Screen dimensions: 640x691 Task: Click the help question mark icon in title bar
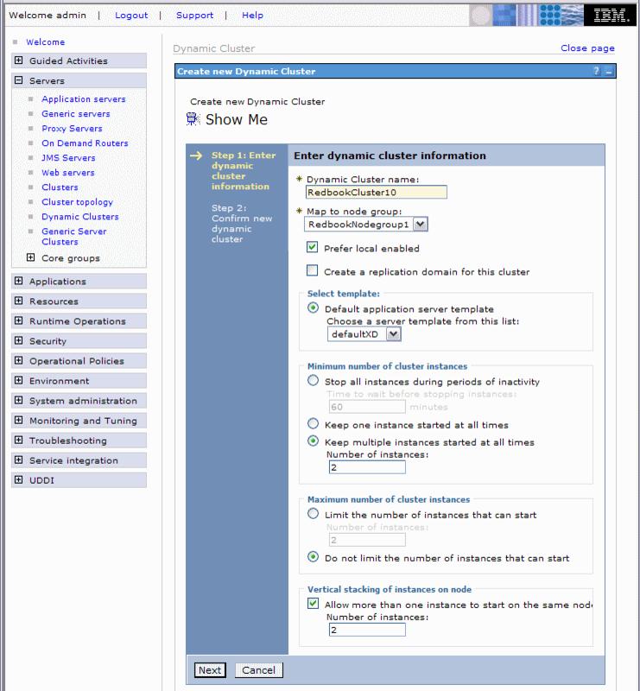pyautogui.click(x=596, y=71)
